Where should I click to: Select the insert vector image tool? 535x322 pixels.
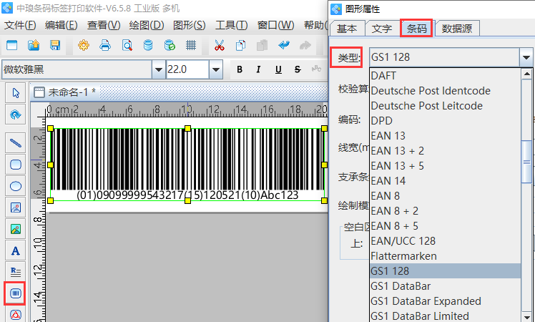[x=16, y=208]
